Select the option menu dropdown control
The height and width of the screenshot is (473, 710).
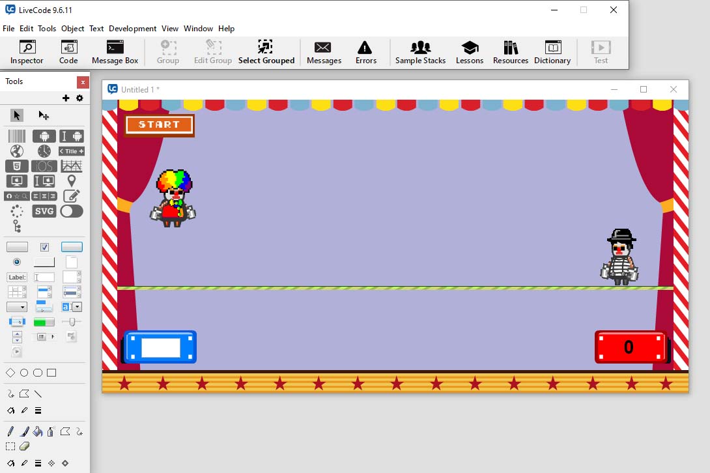coord(17,307)
